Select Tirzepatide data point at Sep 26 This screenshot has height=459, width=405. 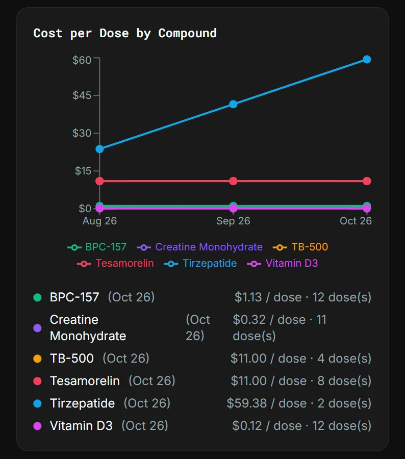click(233, 104)
